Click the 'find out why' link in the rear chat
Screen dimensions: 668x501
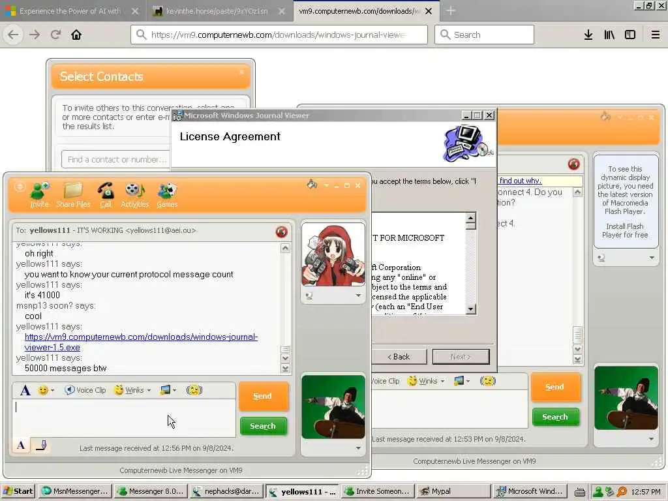click(520, 181)
